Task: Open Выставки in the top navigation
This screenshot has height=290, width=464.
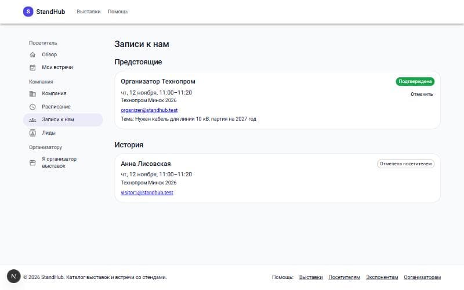Action: 89,12
